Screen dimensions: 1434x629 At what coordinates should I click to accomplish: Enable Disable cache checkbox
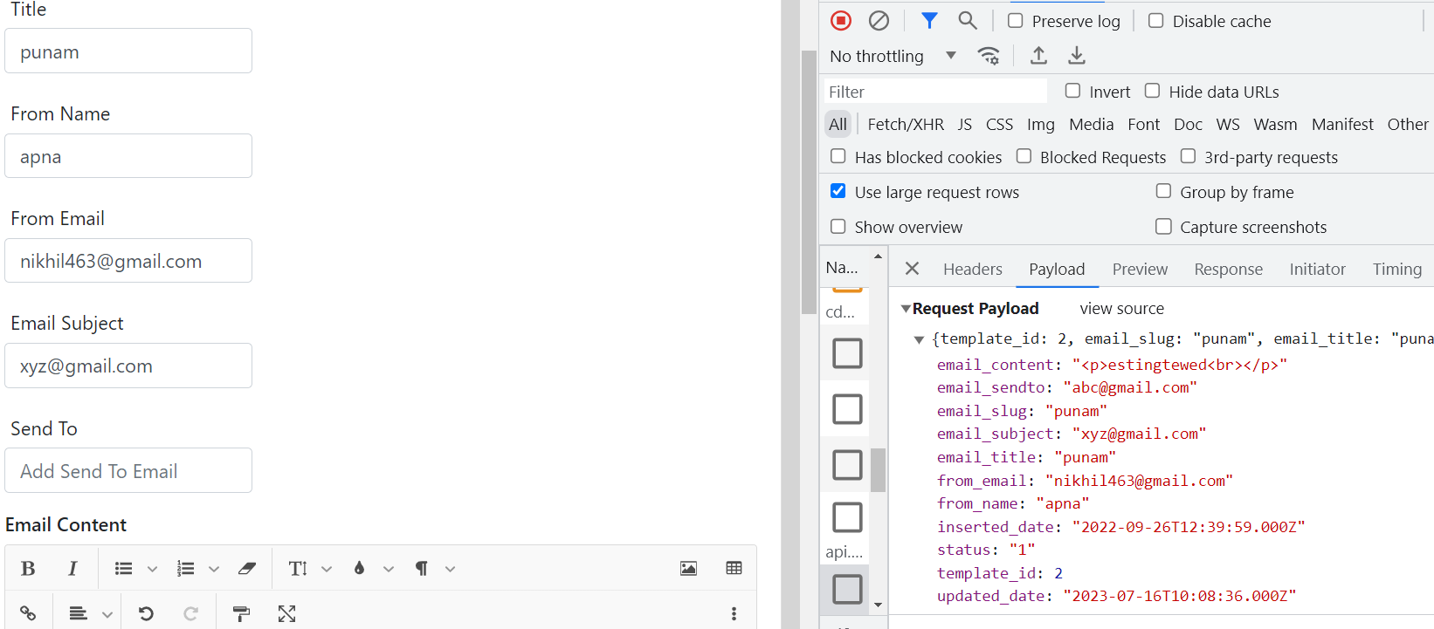tap(1155, 20)
